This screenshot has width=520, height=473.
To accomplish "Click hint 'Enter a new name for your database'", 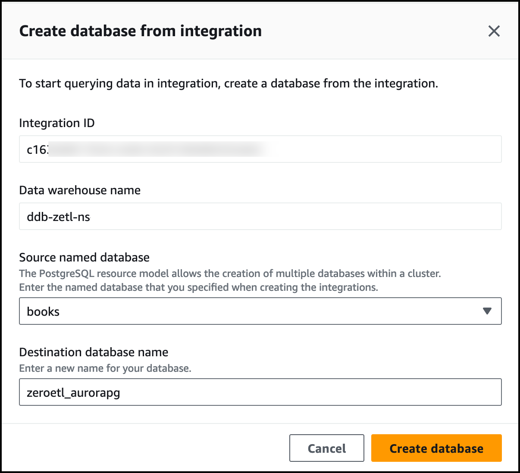I will click(105, 368).
